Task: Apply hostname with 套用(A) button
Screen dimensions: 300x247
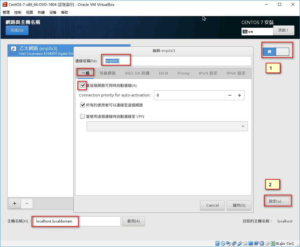Action: tap(134, 221)
